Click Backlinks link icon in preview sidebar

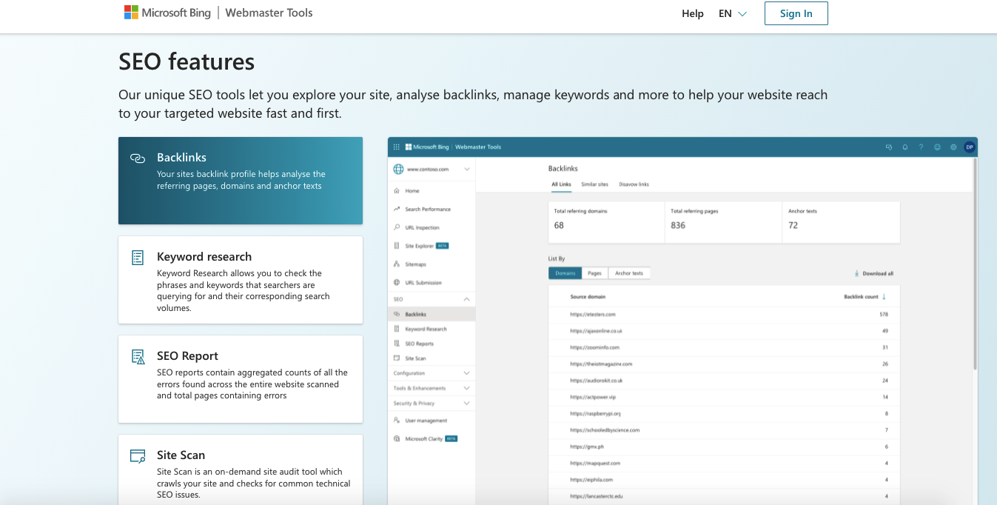click(x=397, y=314)
